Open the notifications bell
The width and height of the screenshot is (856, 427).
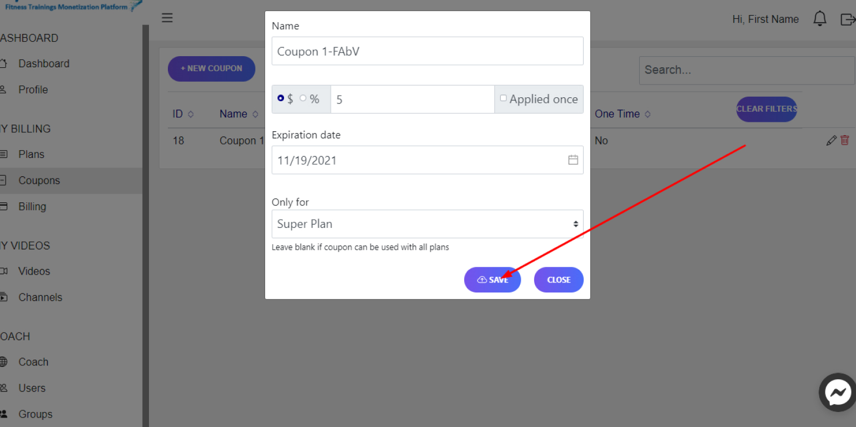(x=820, y=19)
